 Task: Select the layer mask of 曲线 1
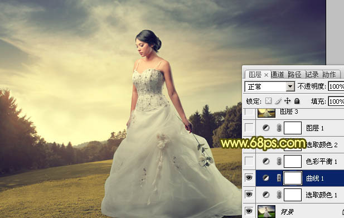pyautogui.click(x=293, y=178)
